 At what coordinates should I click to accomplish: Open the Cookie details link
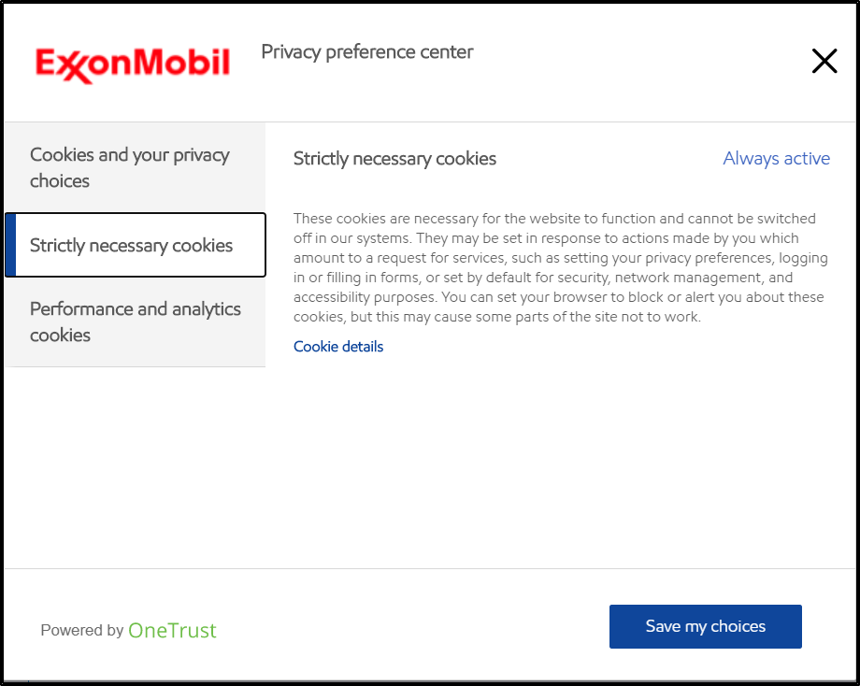click(x=338, y=347)
